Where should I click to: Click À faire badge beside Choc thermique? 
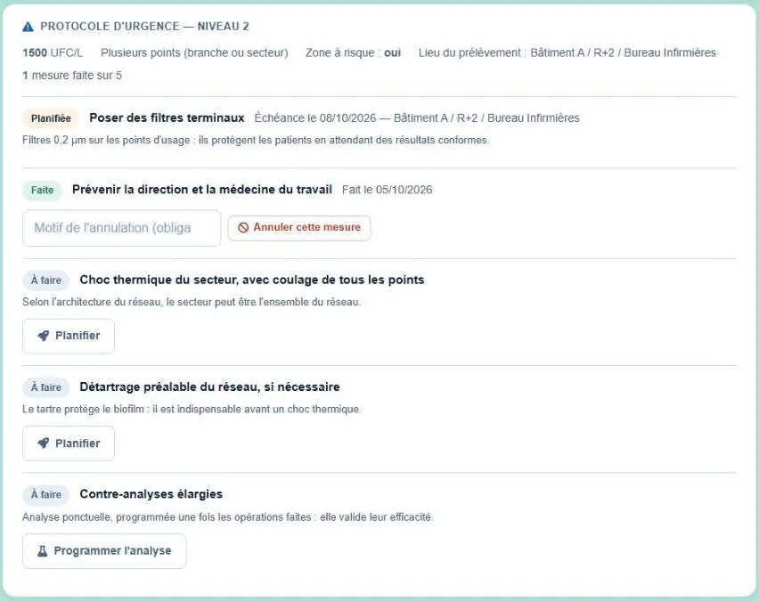46,281
